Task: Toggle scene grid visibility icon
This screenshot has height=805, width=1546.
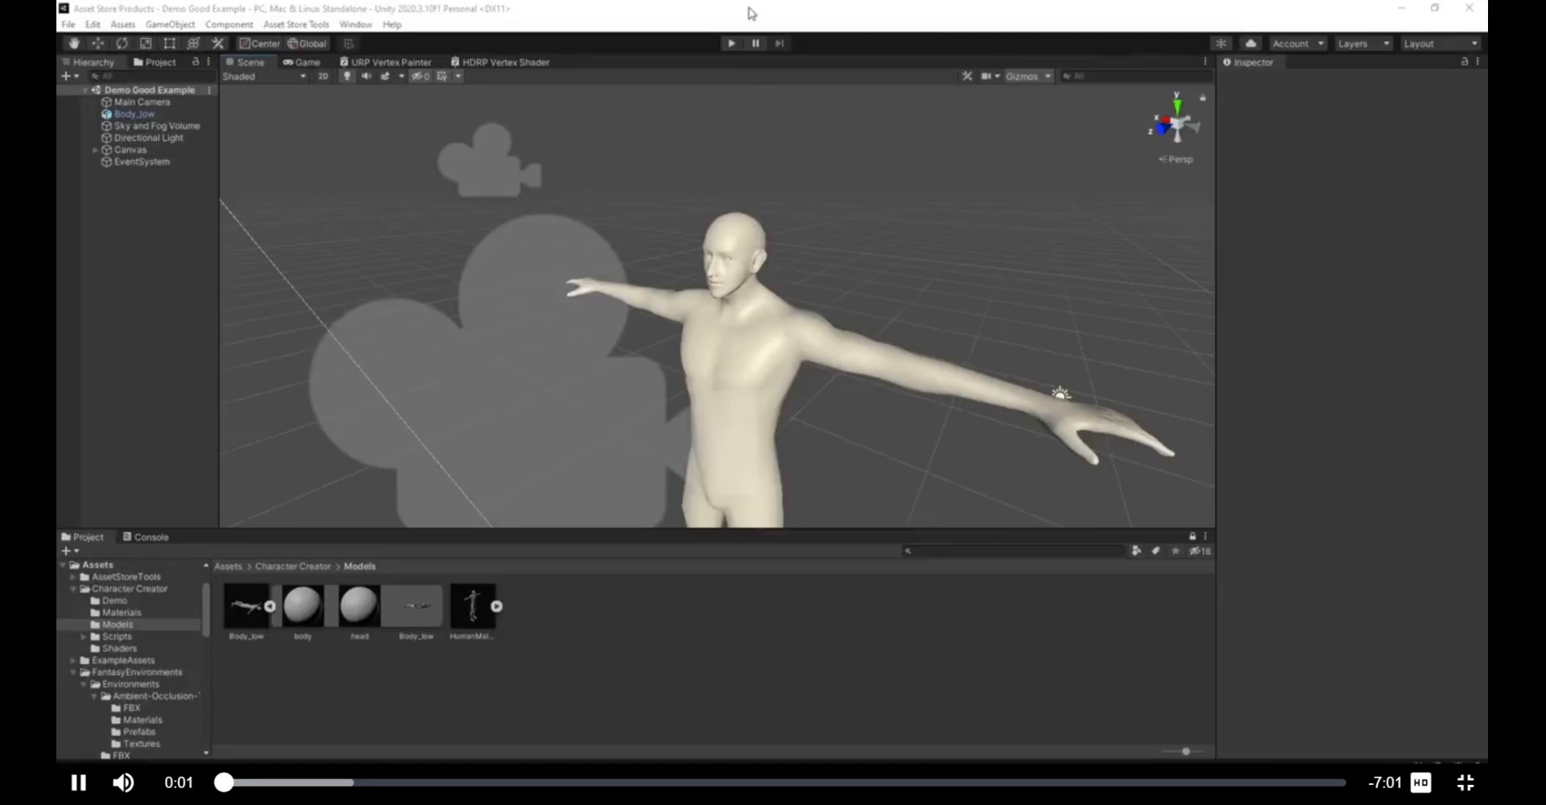Action: [442, 76]
